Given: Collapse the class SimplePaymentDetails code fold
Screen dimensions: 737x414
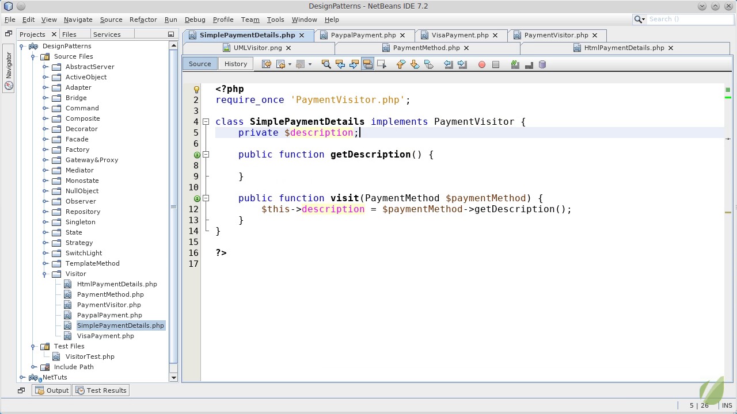Looking at the screenshot, I should 206,122.
